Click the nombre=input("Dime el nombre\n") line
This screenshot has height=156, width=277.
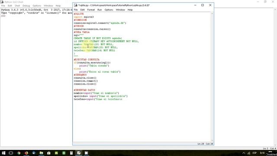tap(96, 93)
